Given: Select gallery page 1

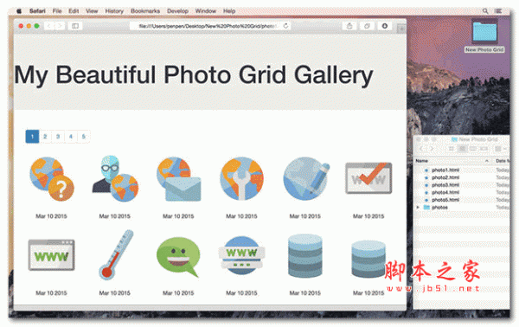Looking at the screenshot, I should tap(32, 137).
